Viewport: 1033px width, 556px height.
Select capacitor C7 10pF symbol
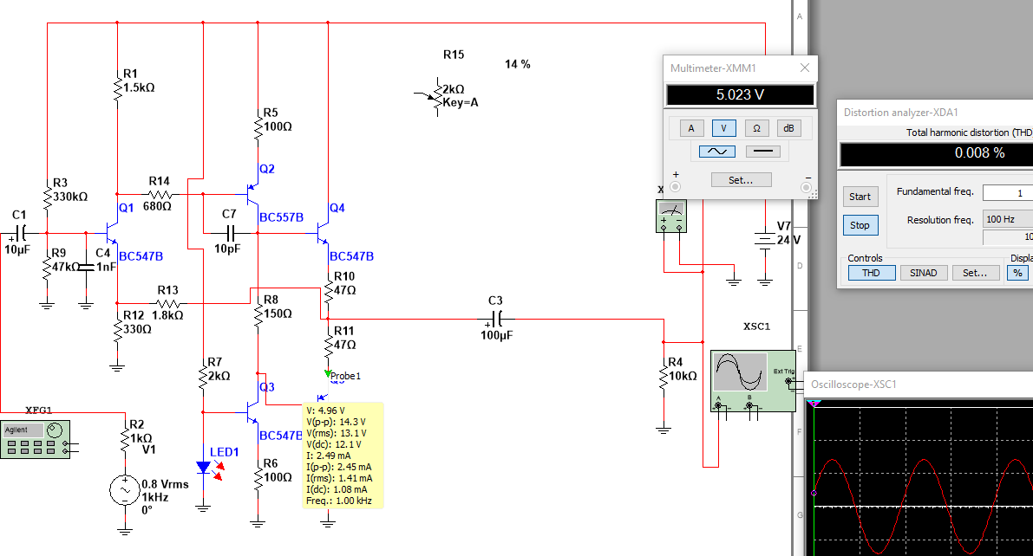click(x=229, y=232)
